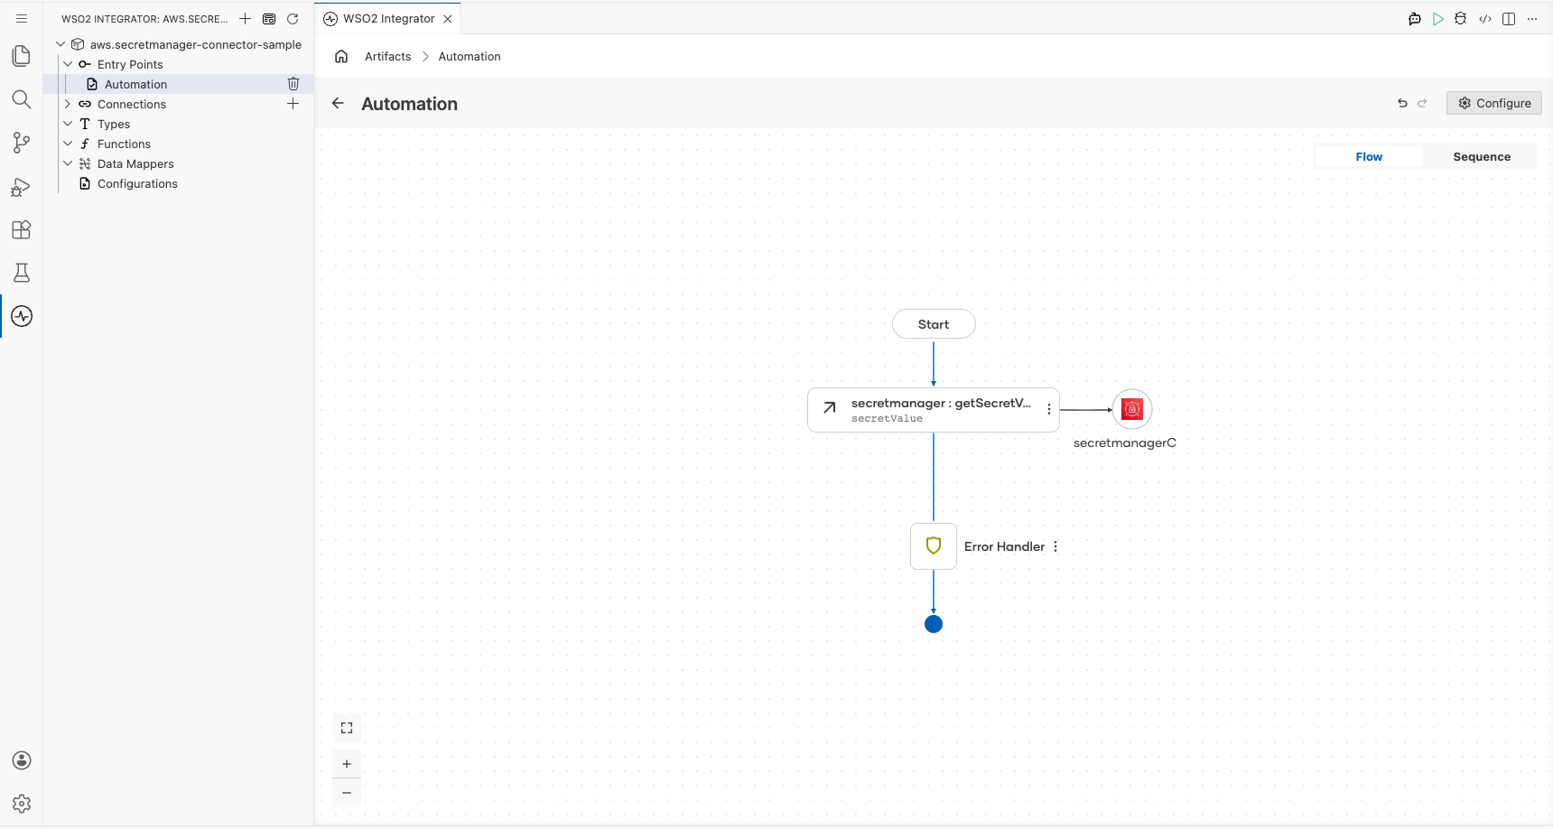The image size is (1553, 829).
Task: Collapse the Types tree node
Action: (68, 124)
